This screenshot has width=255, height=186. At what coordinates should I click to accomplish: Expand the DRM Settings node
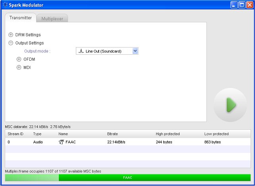(x=11, y=35)
